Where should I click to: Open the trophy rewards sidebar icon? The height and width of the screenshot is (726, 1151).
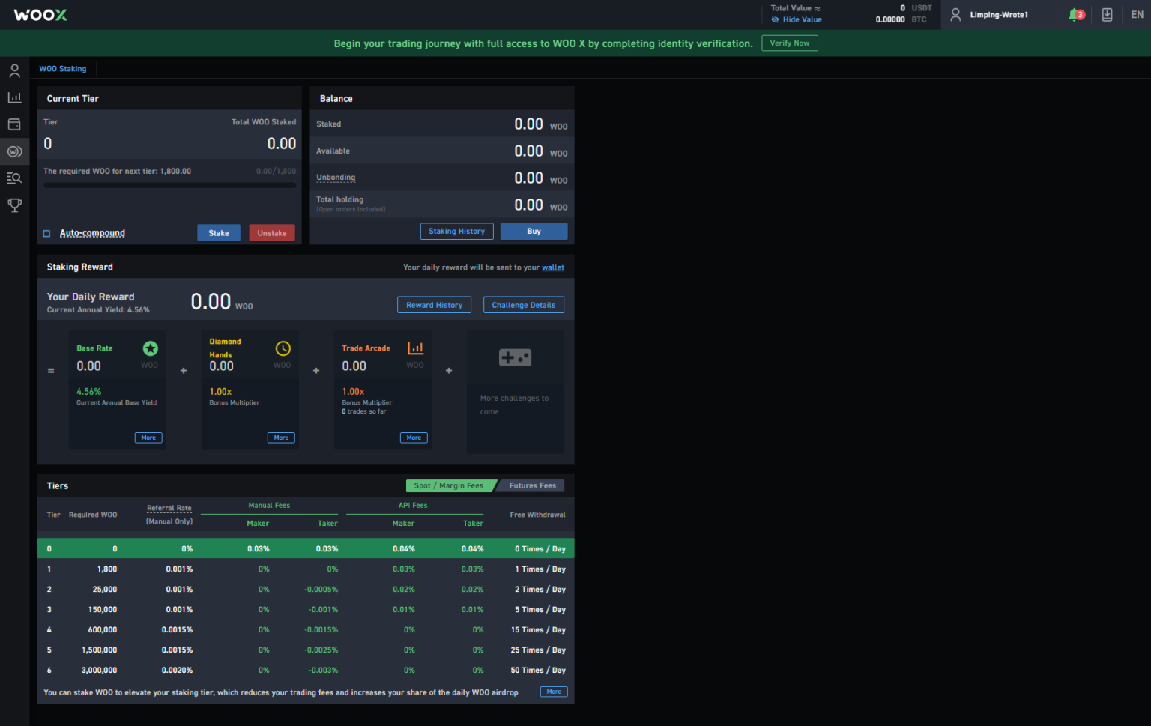tap(14, 205)
